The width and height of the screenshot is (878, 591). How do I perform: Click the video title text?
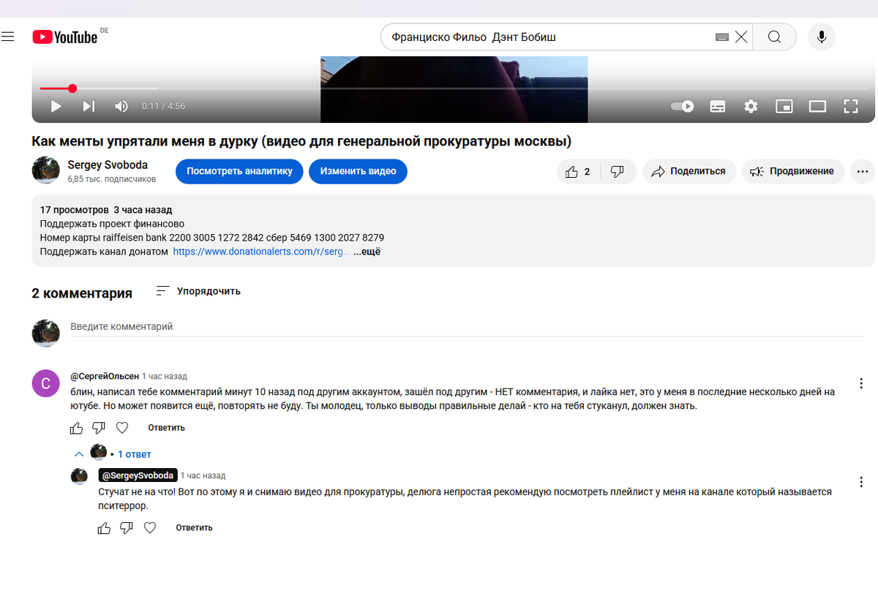coord(301,141)
